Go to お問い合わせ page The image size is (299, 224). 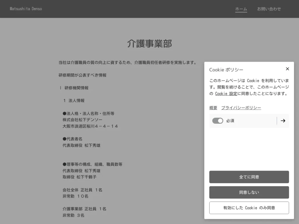click(269, 9)
